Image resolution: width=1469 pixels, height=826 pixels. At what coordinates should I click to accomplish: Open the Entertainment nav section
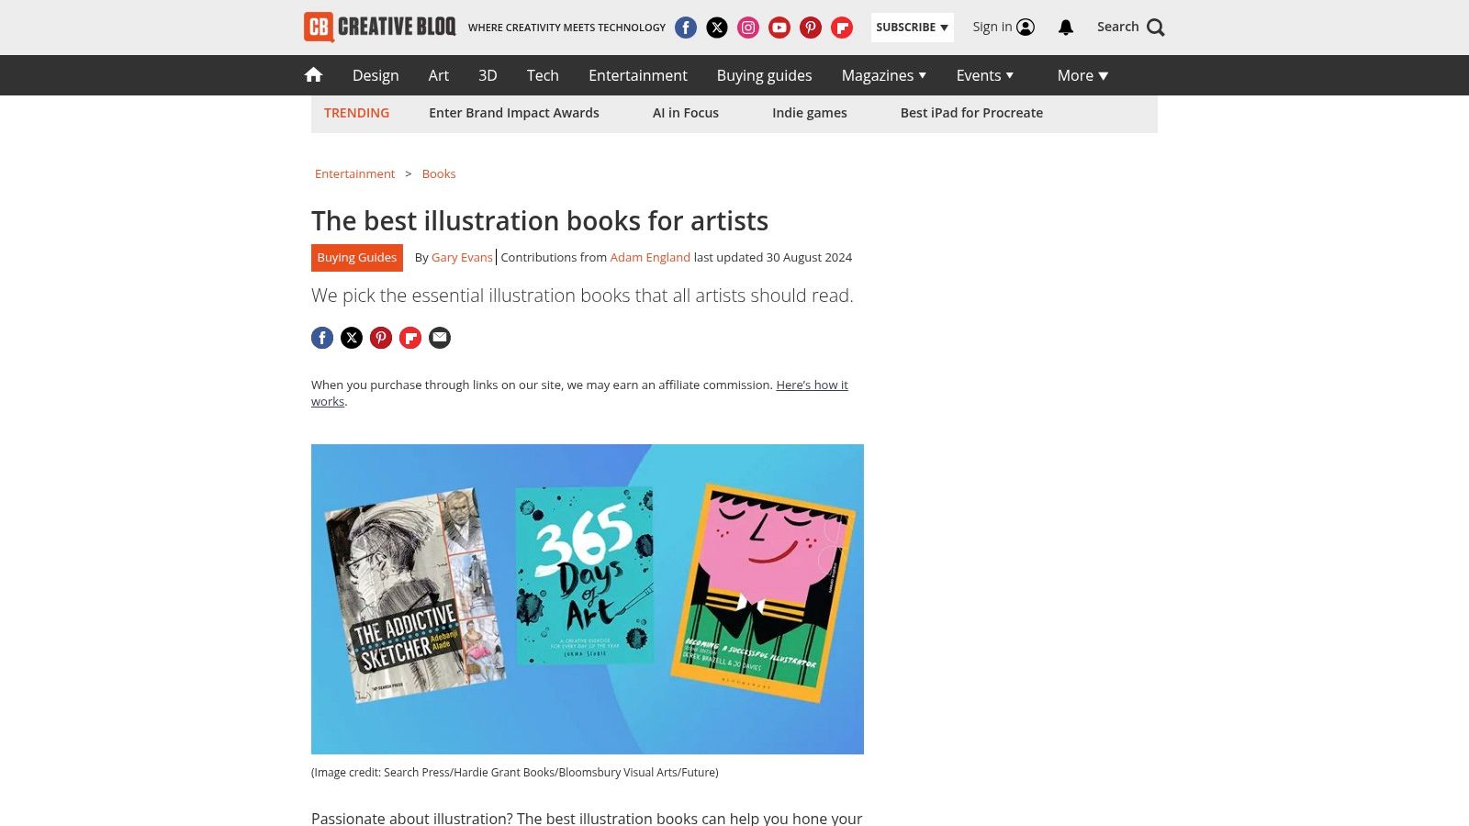click(637, 75)
